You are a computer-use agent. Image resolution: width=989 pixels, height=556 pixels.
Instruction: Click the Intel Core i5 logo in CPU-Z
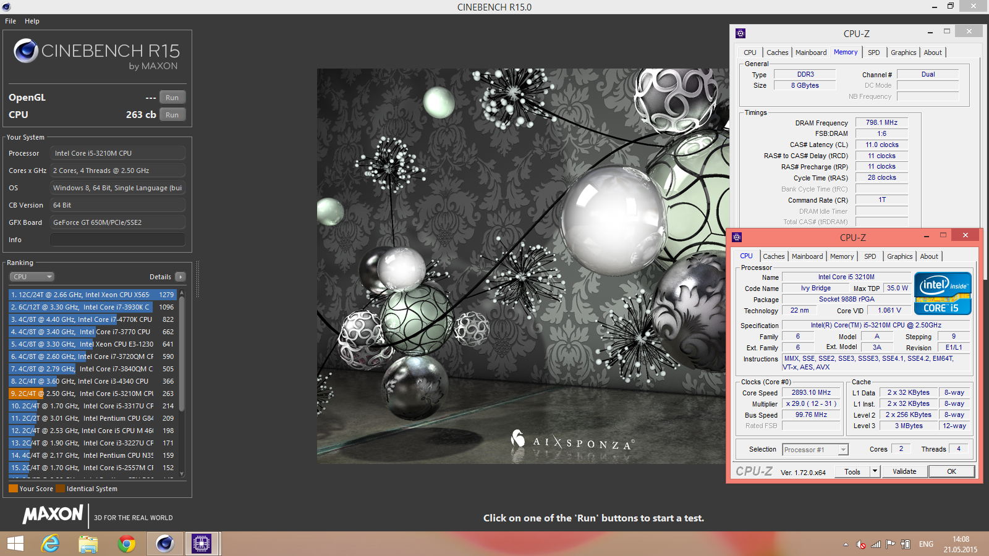(943, 293)
